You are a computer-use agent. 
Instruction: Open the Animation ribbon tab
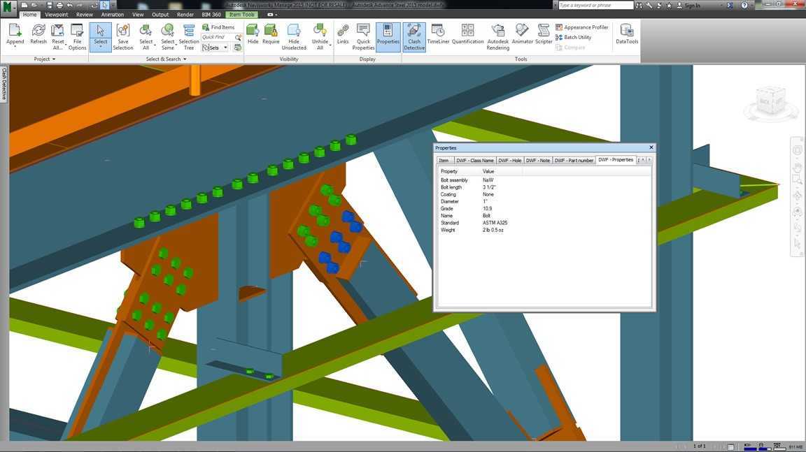(113, 15)
